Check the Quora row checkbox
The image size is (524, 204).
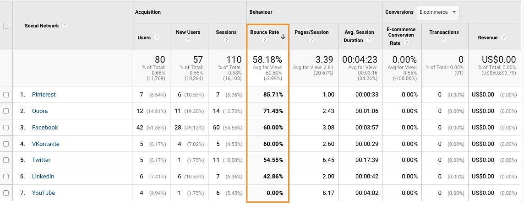tap(6, 111)
